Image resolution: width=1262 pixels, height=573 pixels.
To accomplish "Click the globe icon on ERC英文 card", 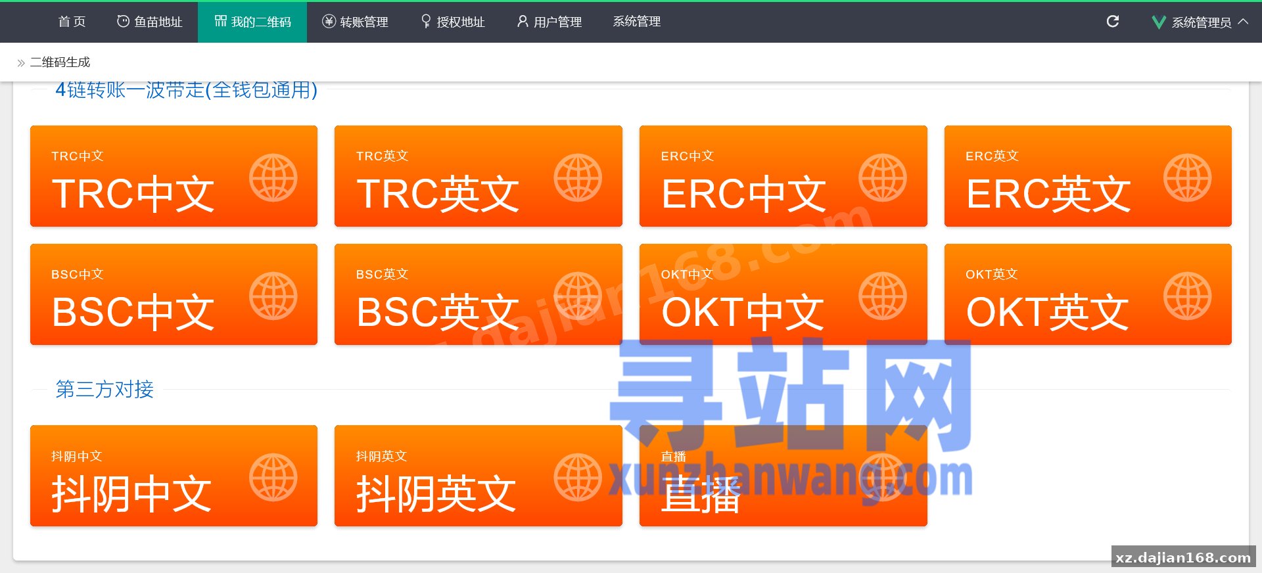I will click(x=1188, y=178).
